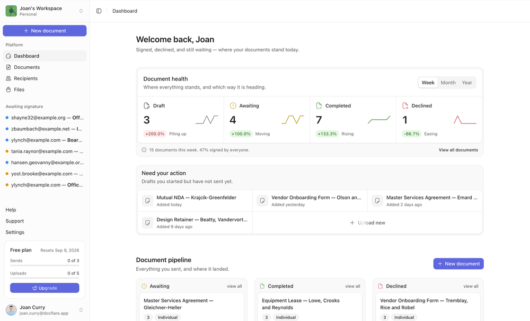Click the +200.0% Draft change badge

pos(155,134)
